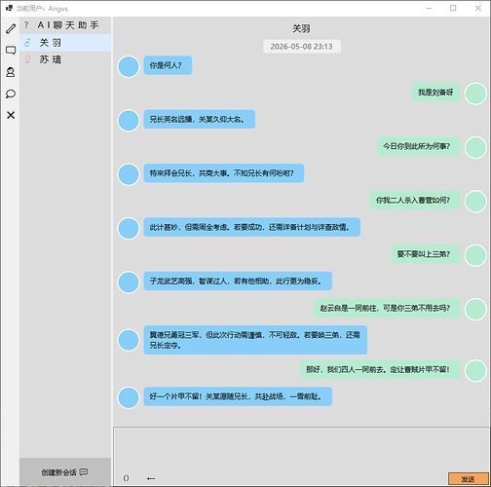Click the pen edit icon in sidebar
The height and width of the screenshot is (487, 491).
11,28
